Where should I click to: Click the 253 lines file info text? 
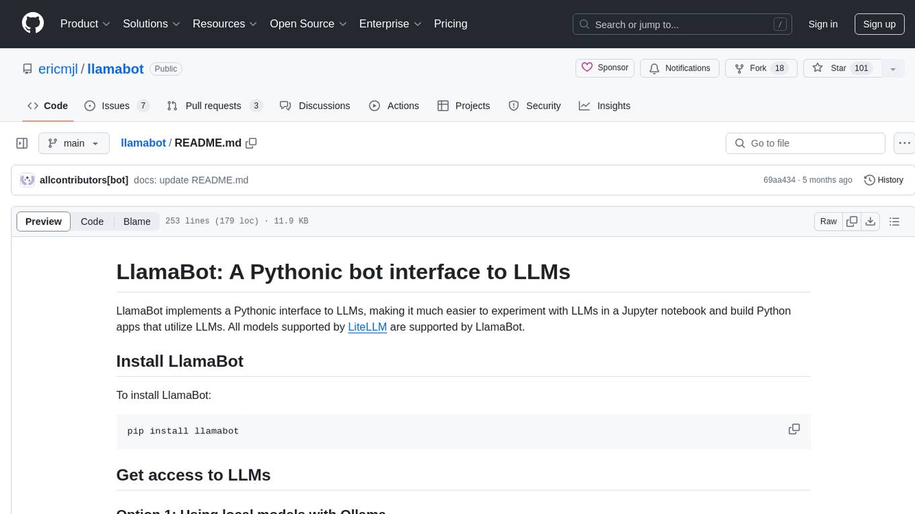point(236,221)
